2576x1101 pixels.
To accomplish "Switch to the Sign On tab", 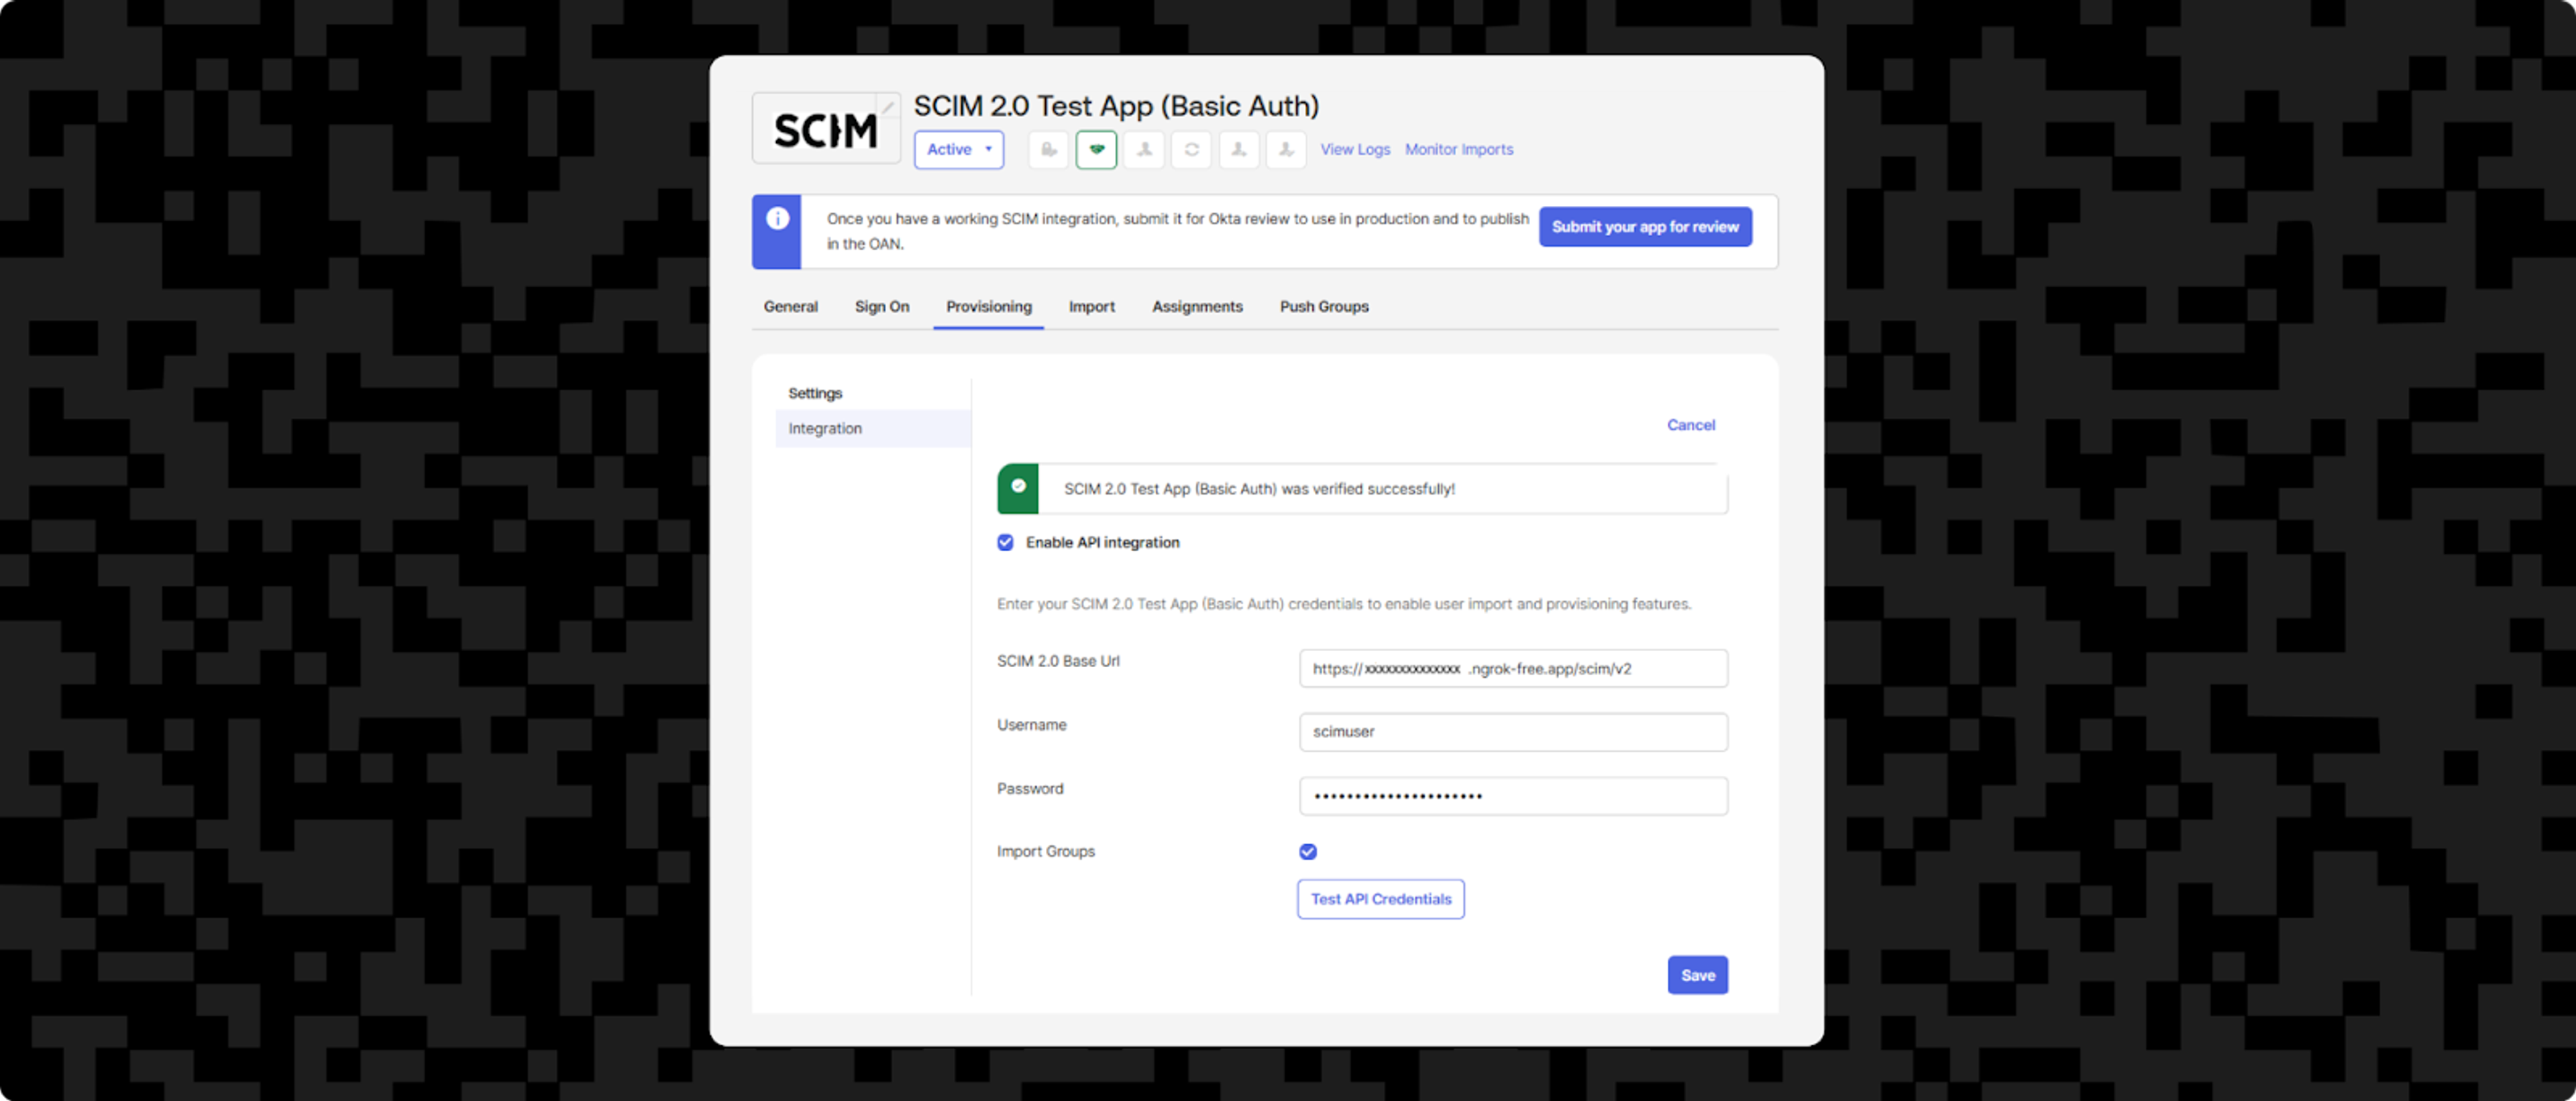I will coord(881,306).
